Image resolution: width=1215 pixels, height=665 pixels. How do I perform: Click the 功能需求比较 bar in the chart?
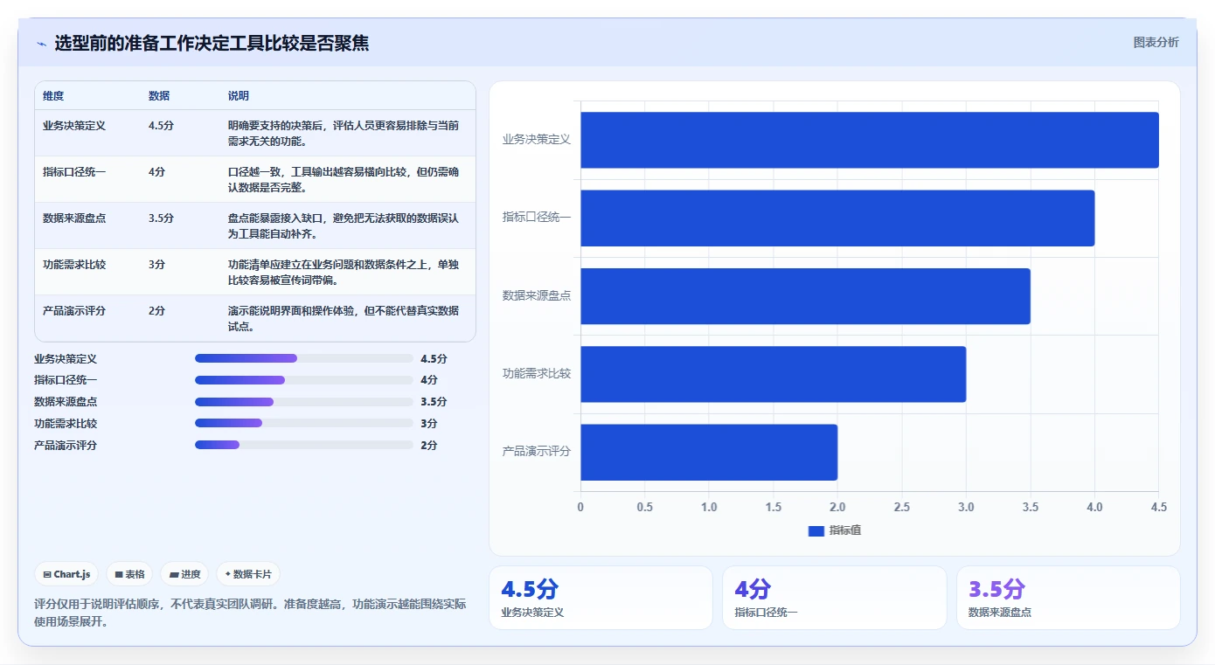(x=774, y=374)
